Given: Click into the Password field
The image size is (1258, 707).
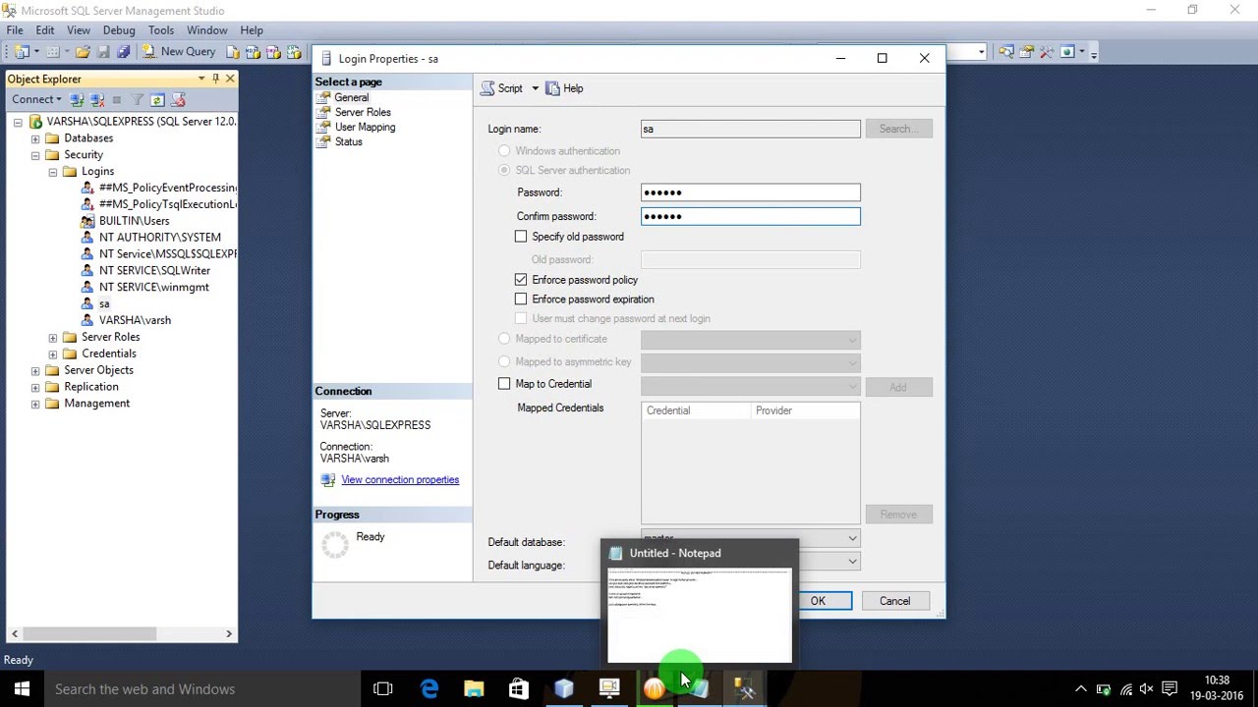Looking at the screenshot, I should (x=751, y=192).
